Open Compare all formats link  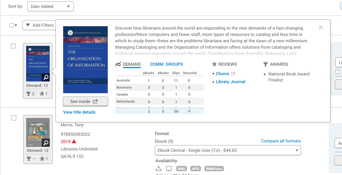point(281,141)
